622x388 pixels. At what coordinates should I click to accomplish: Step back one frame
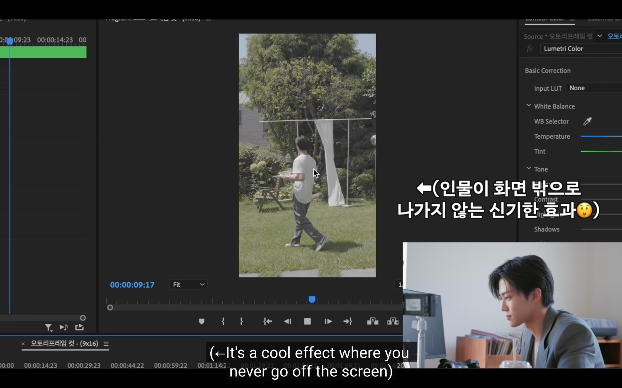[x=287, y=321]
